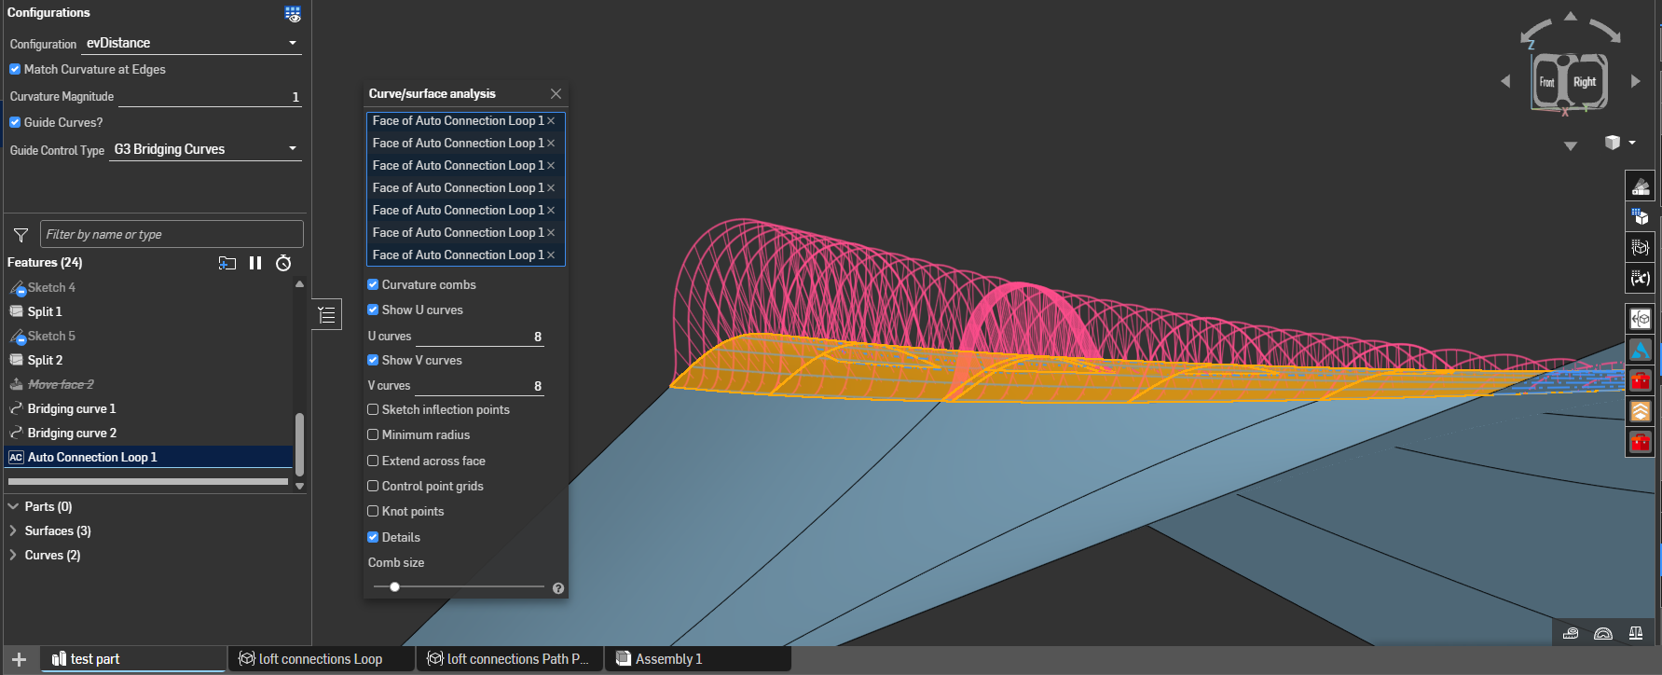Select Bridging curve 2 in feature list
1662x675 pixels.
click(x=72, y=433)
